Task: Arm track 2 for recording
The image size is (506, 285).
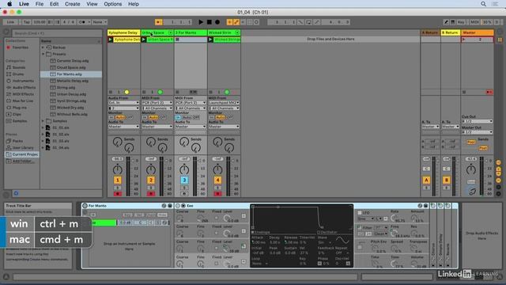Action: coord(151,194)
